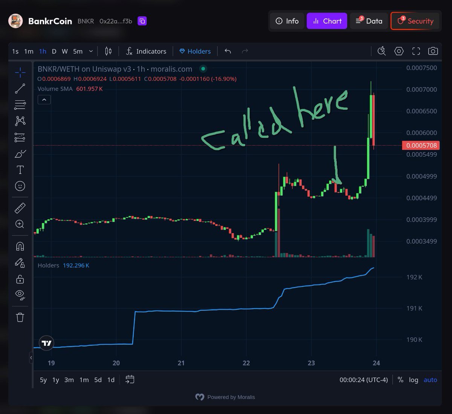Toggle log scale mode
452x414 pixels.
click(x=414, y=380)
